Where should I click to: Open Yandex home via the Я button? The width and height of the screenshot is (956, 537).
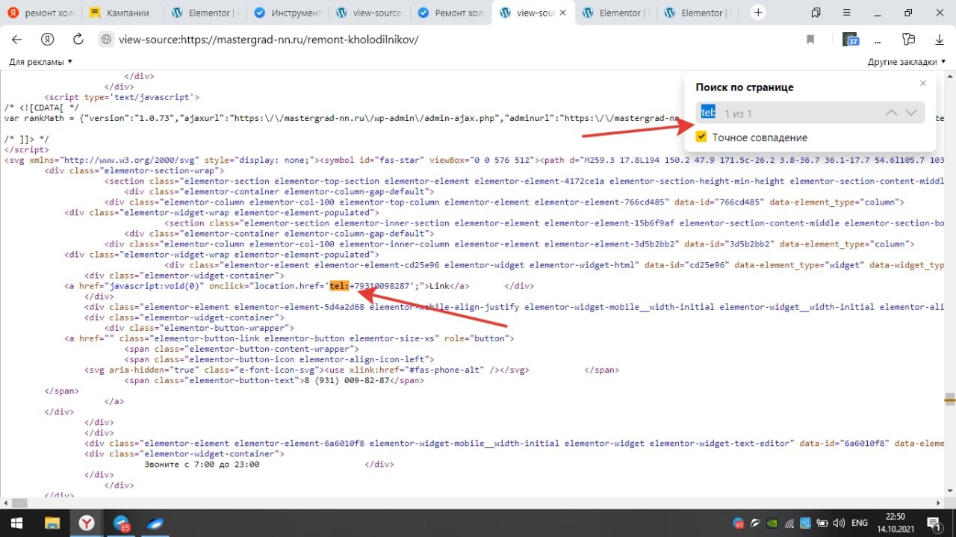pos(48,40)
